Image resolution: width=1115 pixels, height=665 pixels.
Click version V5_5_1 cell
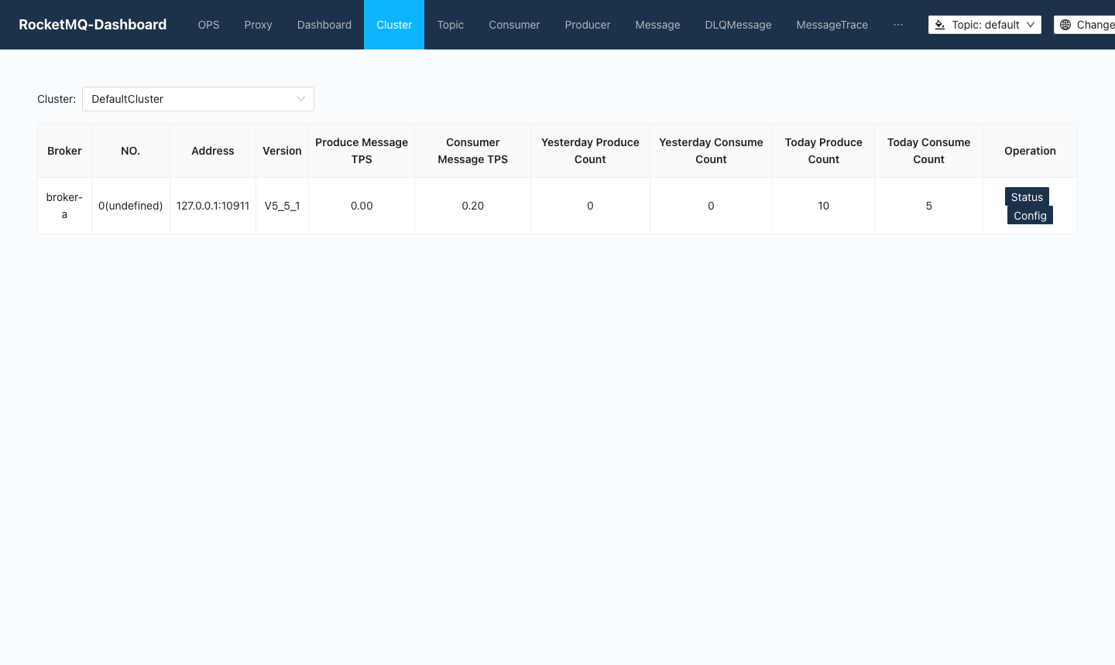[x=282, y=206]
